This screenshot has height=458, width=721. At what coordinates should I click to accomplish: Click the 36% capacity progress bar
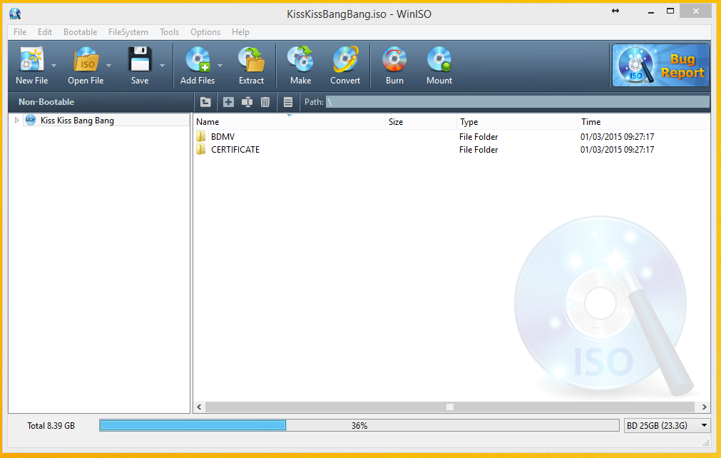[359, 425]
